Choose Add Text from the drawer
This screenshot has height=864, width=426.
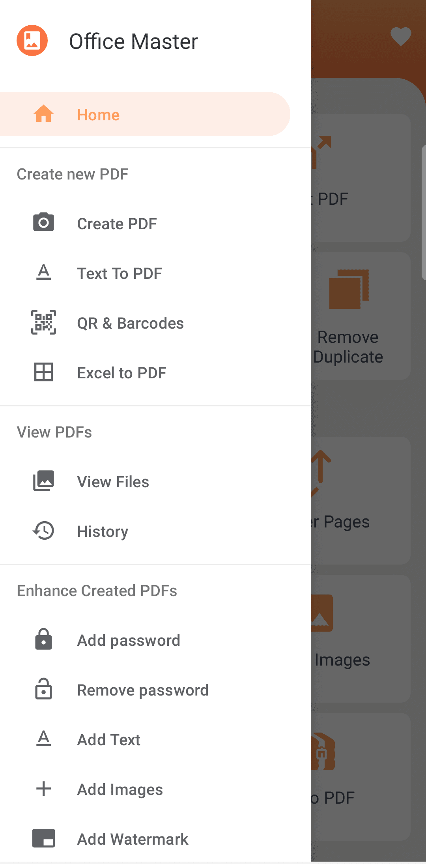[x=108, y=740]
